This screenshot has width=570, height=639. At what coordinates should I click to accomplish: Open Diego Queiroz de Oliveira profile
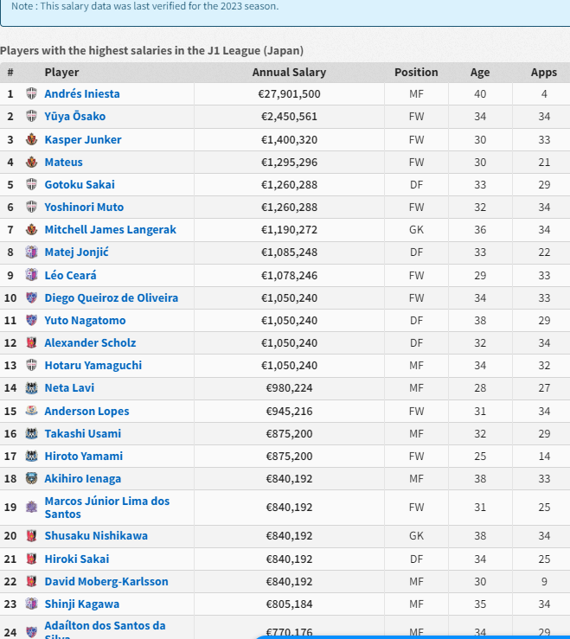(x=112, y=298)
